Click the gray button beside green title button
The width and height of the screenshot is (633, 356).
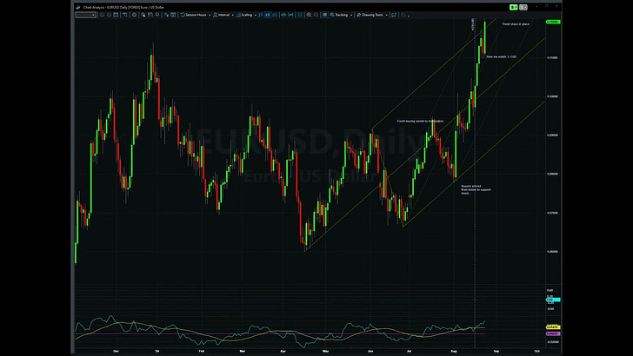coord(523,7)
